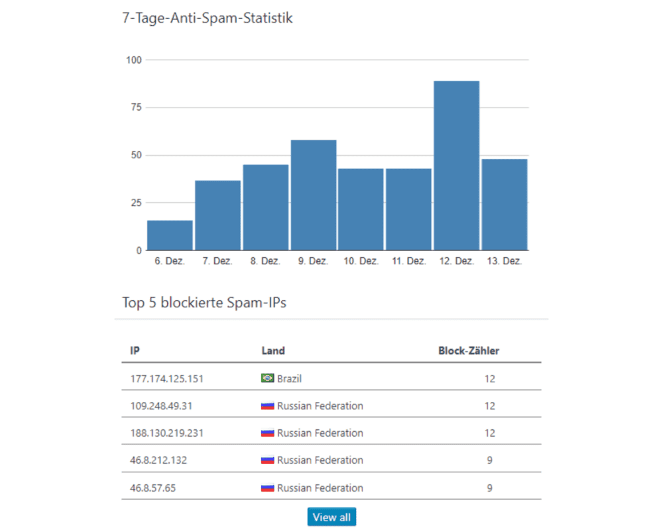
Task: Select the IP address 109.248.49.31
Action: pyautogui.click(x=161, y=406)
